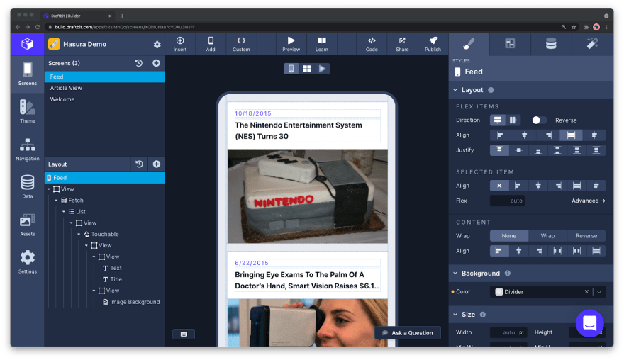The image size is (624, 360).
Task: Open Advanced flex options link
Action: click(x=588, y=201)
